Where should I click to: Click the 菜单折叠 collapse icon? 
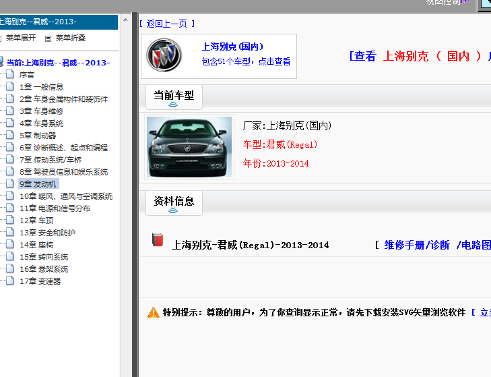[x=48, y=38]
